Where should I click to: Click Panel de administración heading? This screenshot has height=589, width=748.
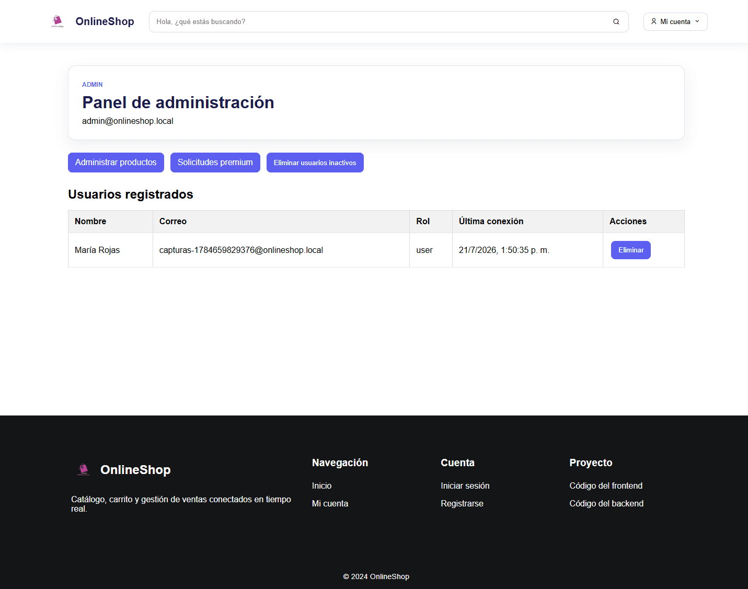coord(178,102)
